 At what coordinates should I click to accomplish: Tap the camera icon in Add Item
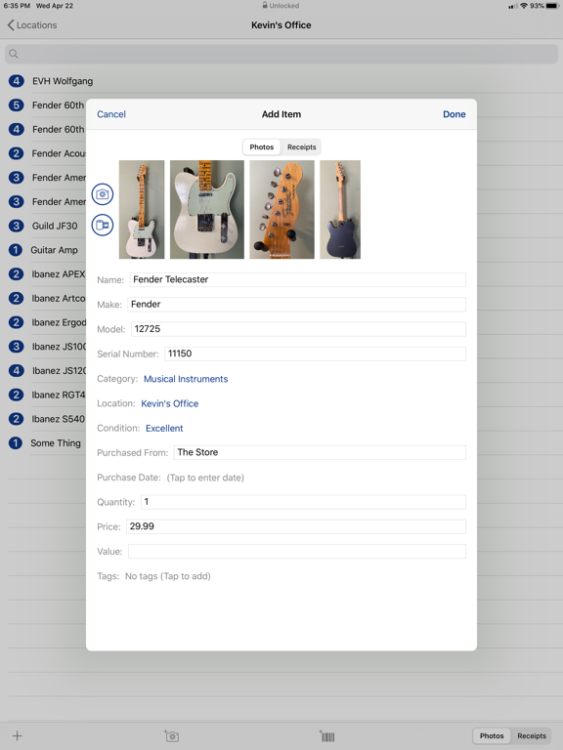point(103,194)
